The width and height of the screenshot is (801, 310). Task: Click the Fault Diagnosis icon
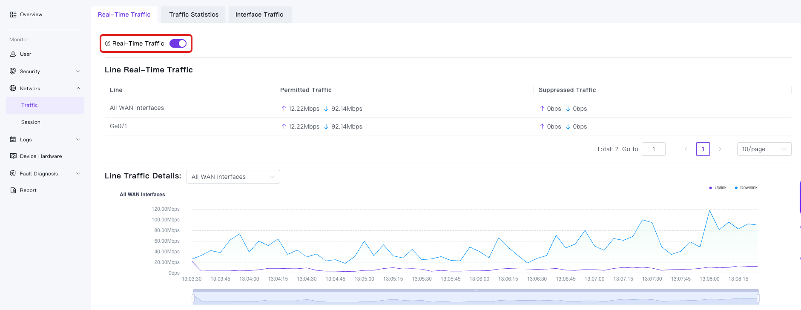pos(13,173)
